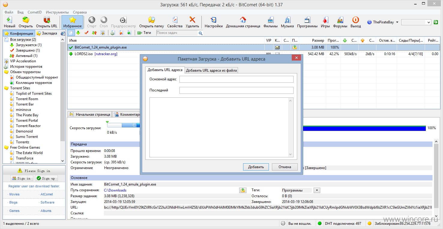Switch to the Закладка sidebar tab
443x229 pixels.
point(47,33)
